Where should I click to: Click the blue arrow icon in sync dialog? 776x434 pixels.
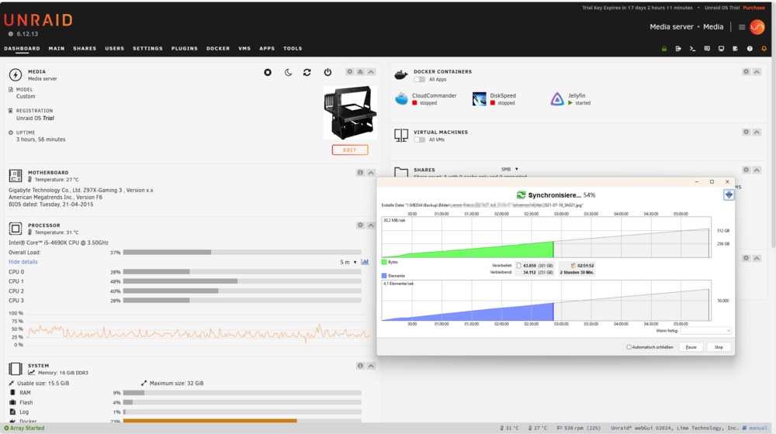(x=729, y=195)
